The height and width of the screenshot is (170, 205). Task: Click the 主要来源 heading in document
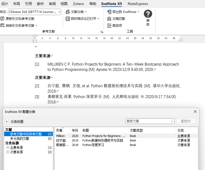click(x=42, y=56)
